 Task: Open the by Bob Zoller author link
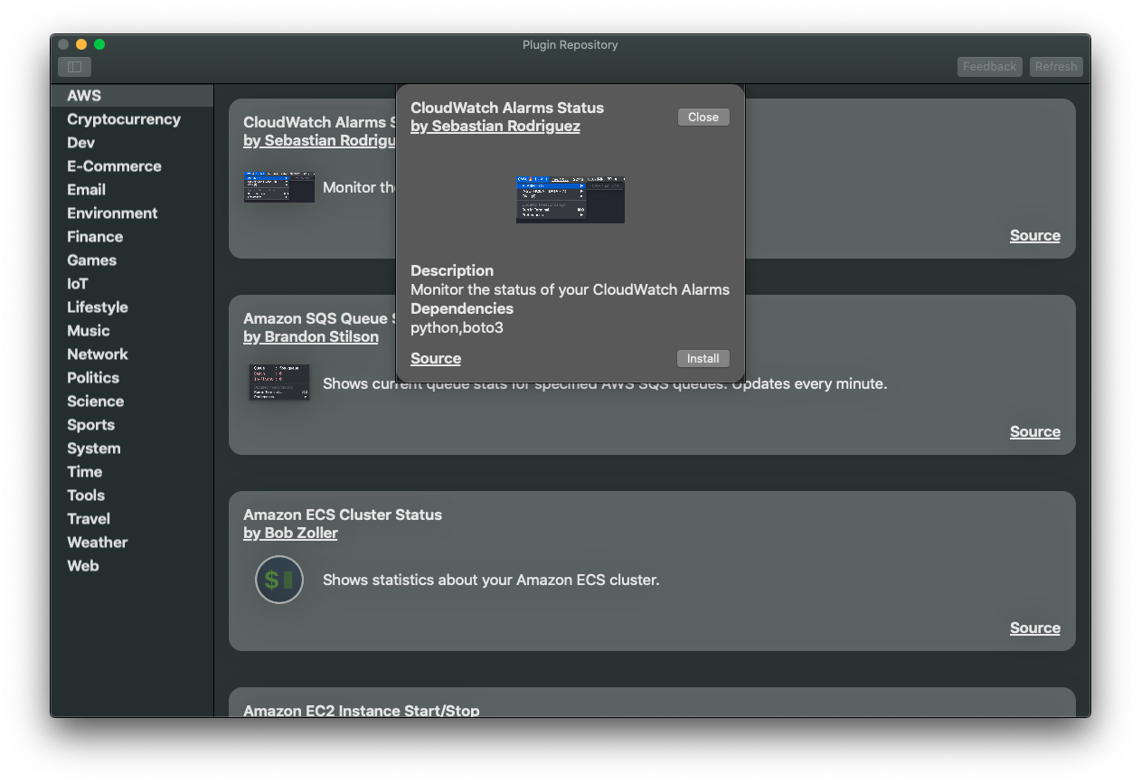tap(290, 533)
